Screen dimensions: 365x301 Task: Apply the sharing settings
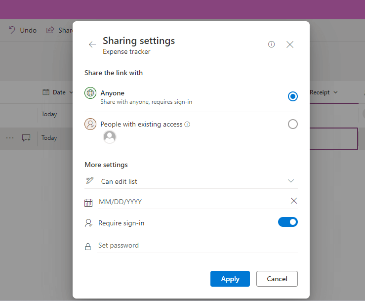[x=230, y=279]
